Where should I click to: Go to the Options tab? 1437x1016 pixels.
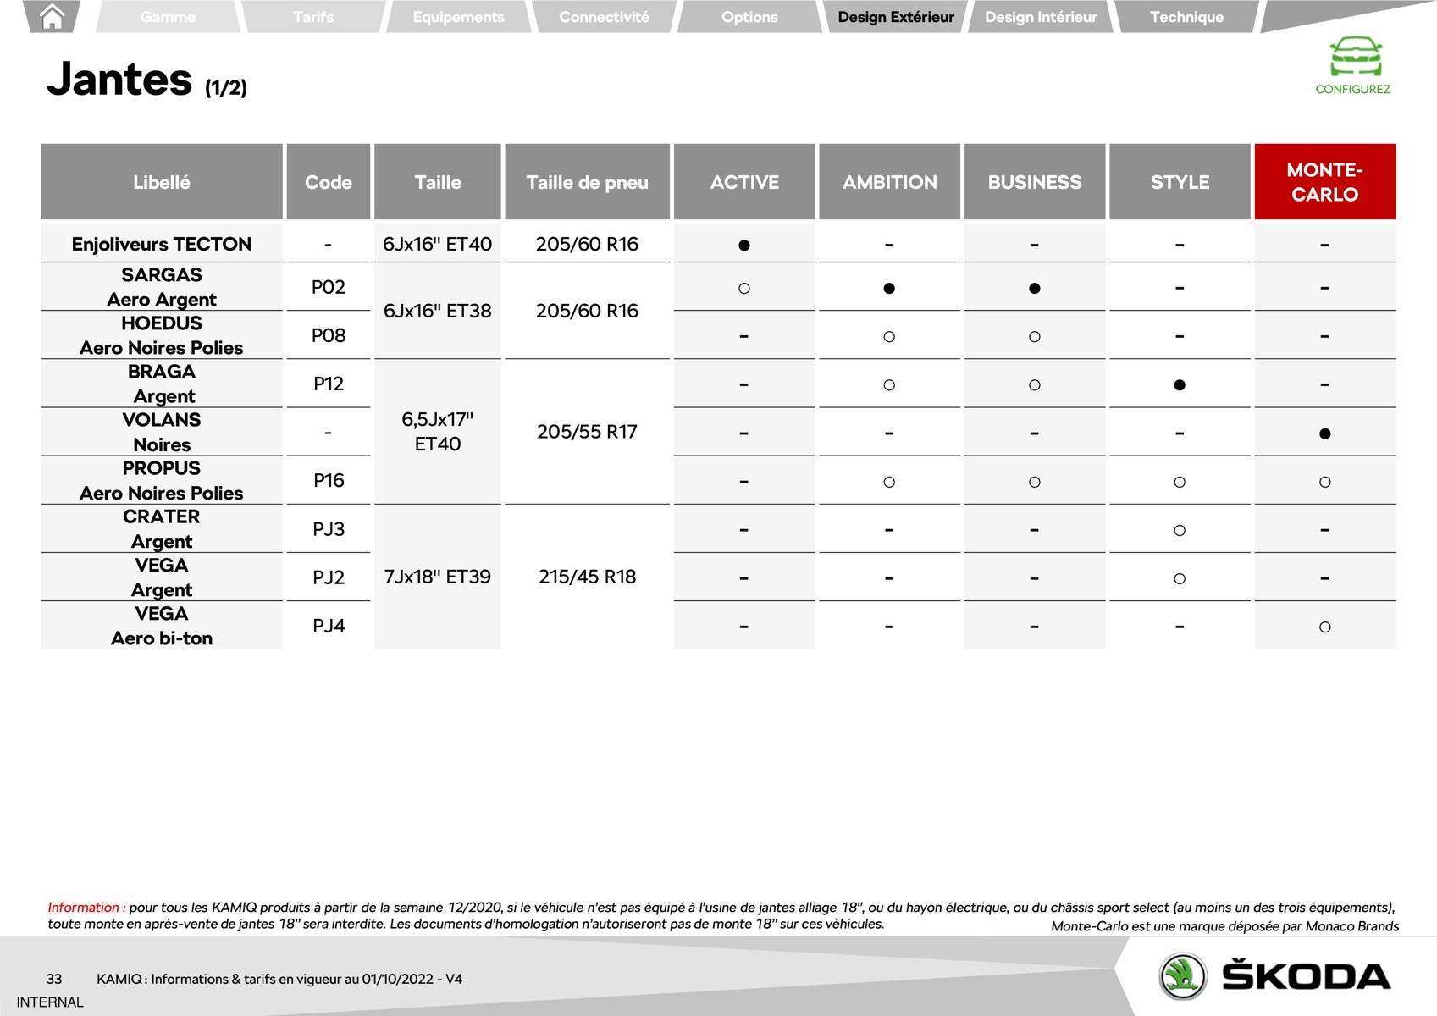[x=749, y=17]
